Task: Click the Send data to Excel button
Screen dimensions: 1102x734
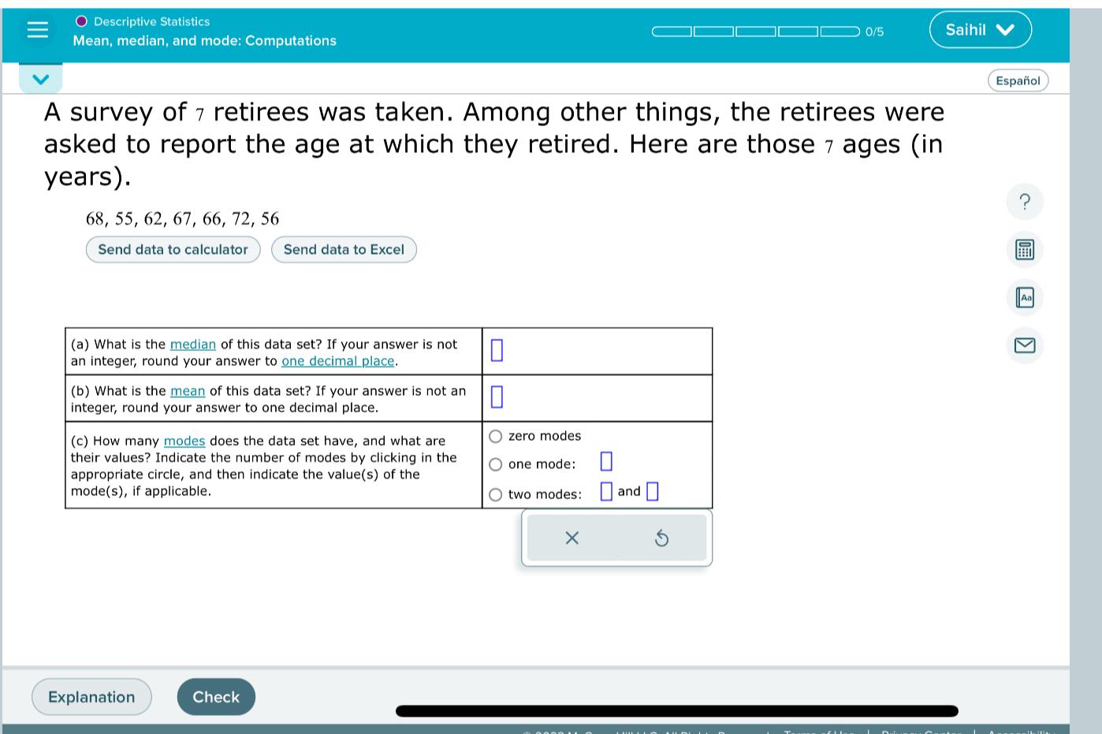Action: (x=344, y=249)
